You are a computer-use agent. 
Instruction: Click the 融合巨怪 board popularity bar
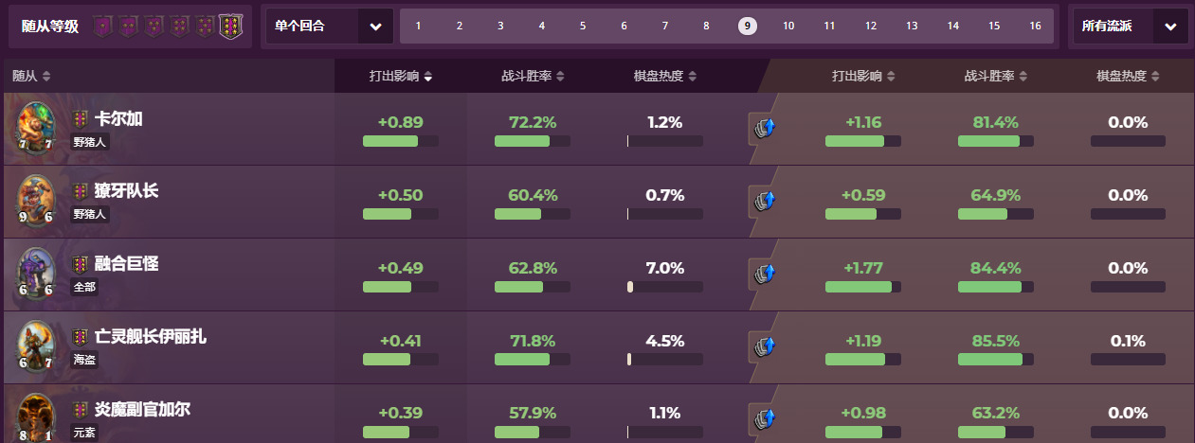tap(664, 287)
